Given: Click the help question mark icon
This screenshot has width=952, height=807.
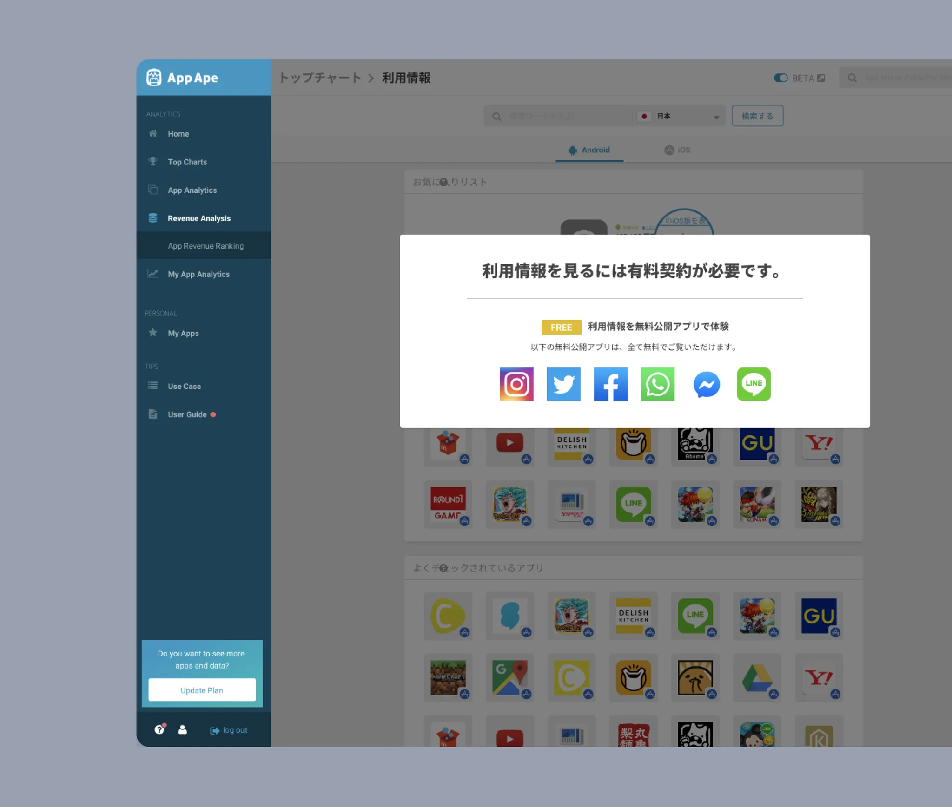Looking at the screenshot, I should click(159, 729).
